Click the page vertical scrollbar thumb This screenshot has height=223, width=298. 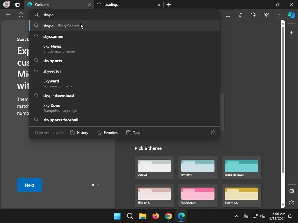283,100
